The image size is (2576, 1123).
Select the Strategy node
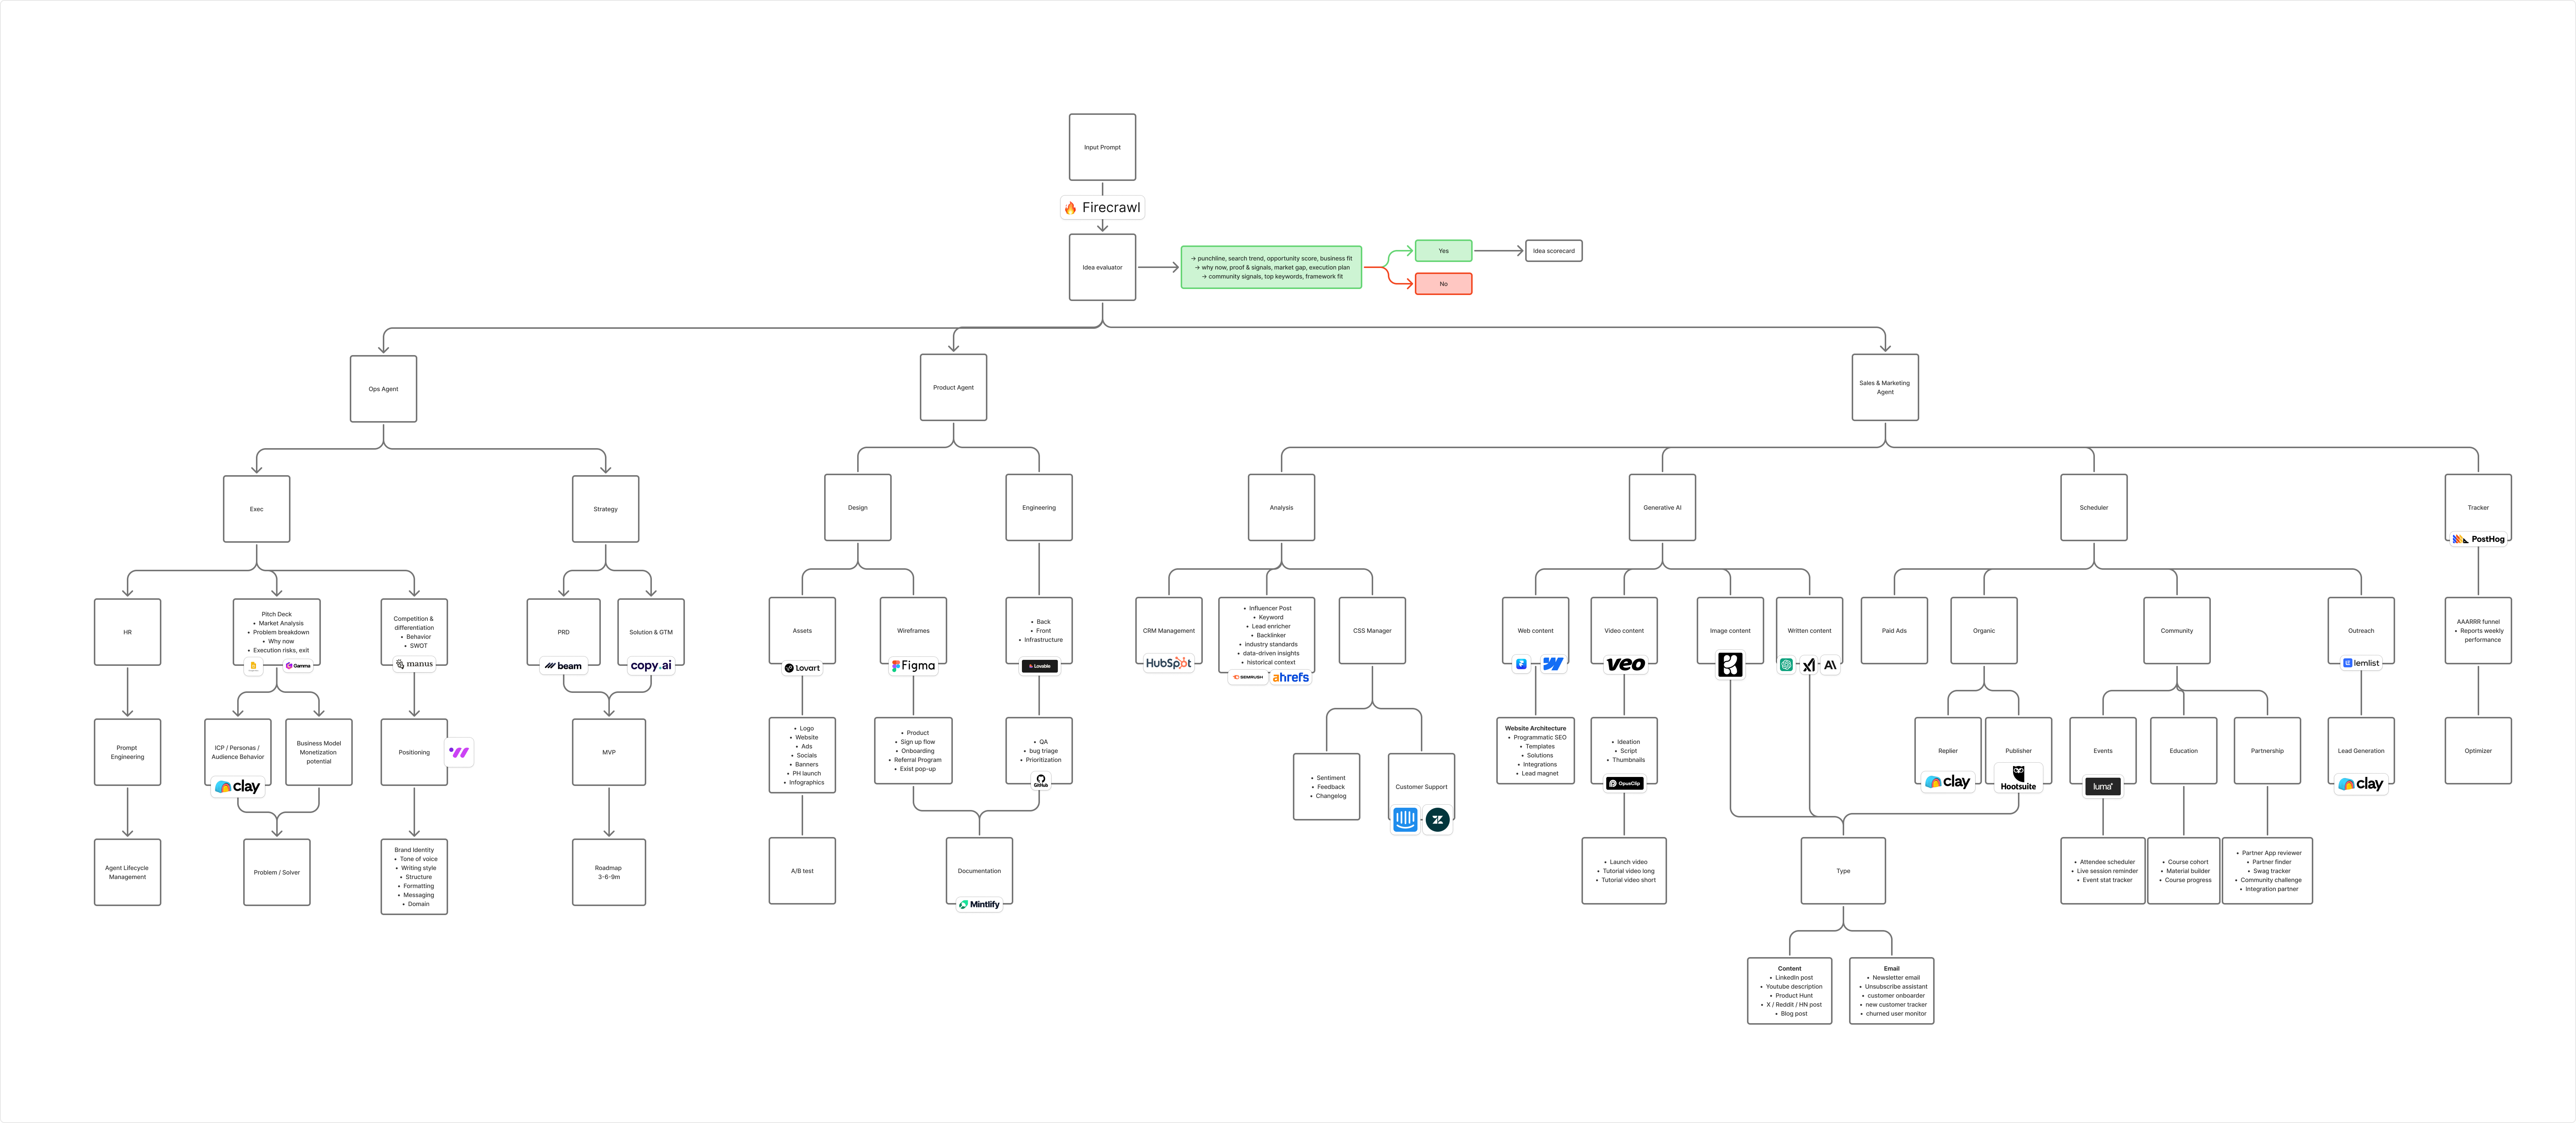[605, 509]
